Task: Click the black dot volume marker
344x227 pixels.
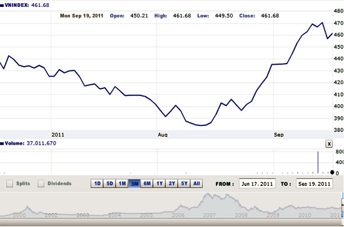Action: (x=332, y=172)
